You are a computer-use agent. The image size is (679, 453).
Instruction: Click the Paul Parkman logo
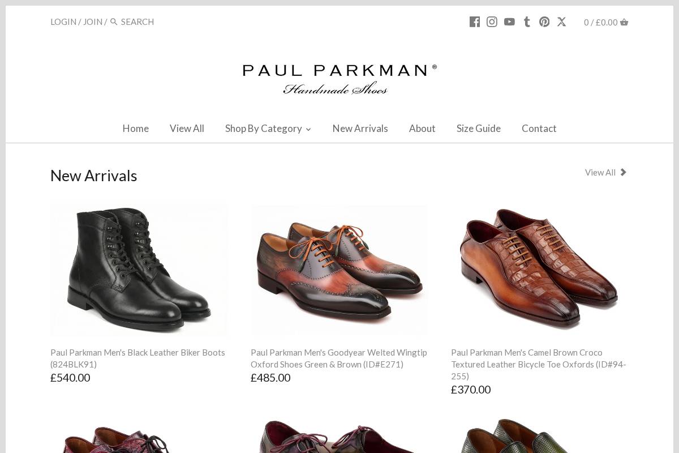point(339,79)
